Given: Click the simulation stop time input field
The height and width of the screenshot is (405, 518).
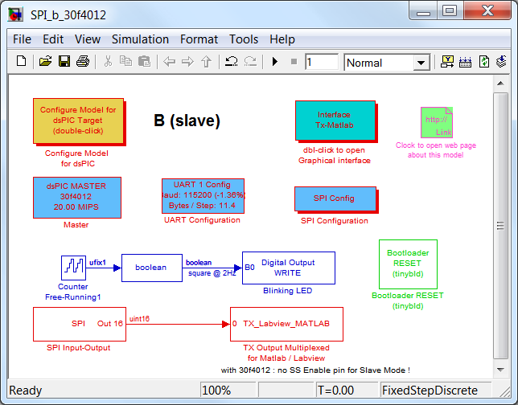Looking at the screenshot, I should [x=321, y=63].
